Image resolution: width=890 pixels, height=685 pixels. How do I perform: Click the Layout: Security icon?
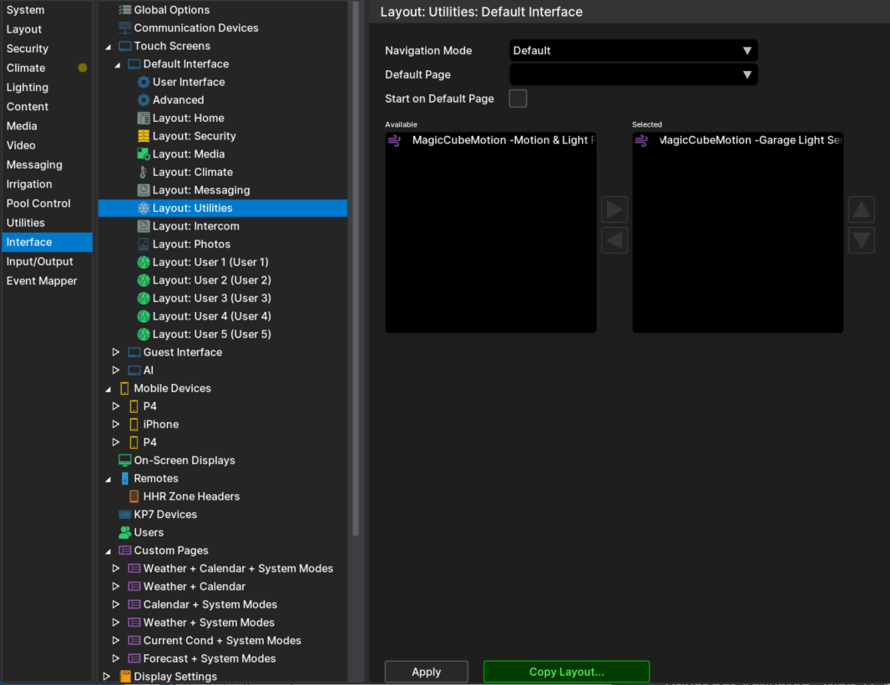click(x=144, y=136)
